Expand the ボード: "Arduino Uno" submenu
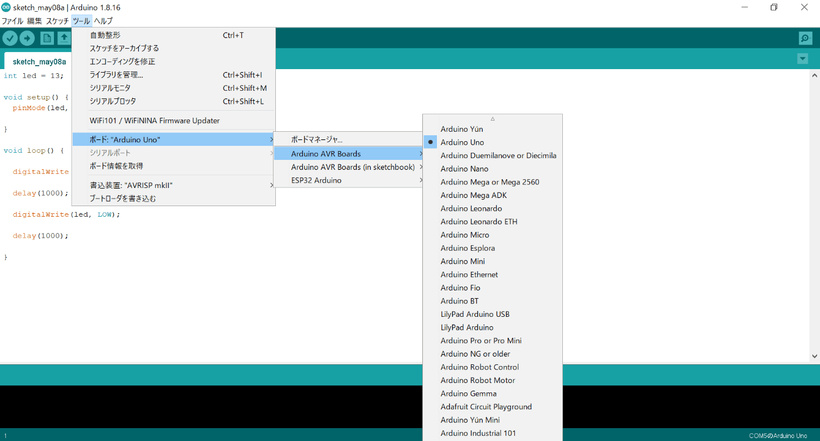 (x=173, y=139)
